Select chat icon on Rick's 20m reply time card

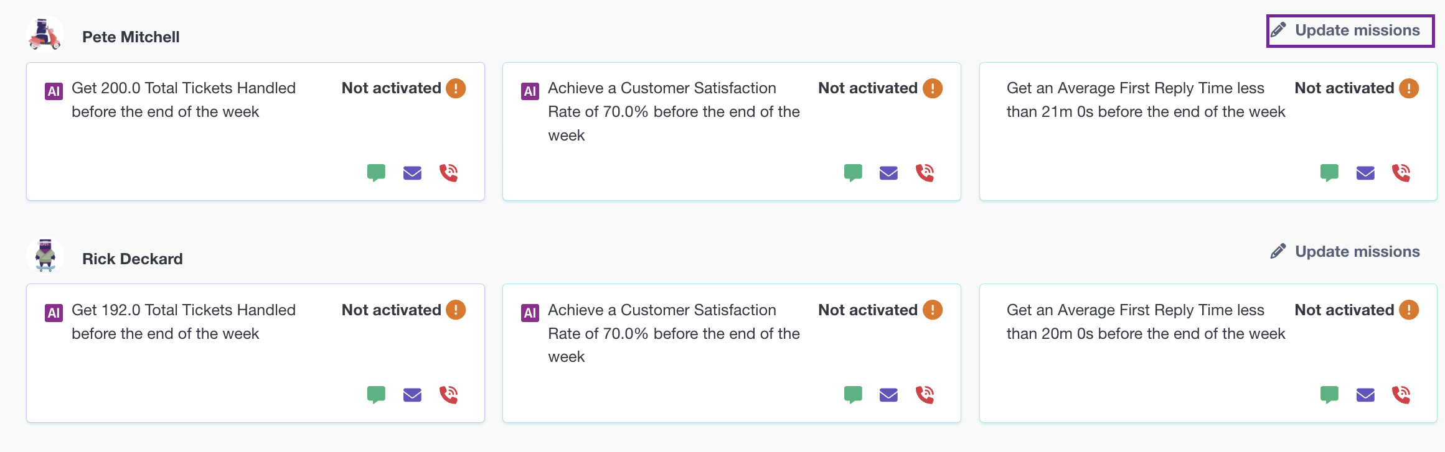coord(1329,394)
